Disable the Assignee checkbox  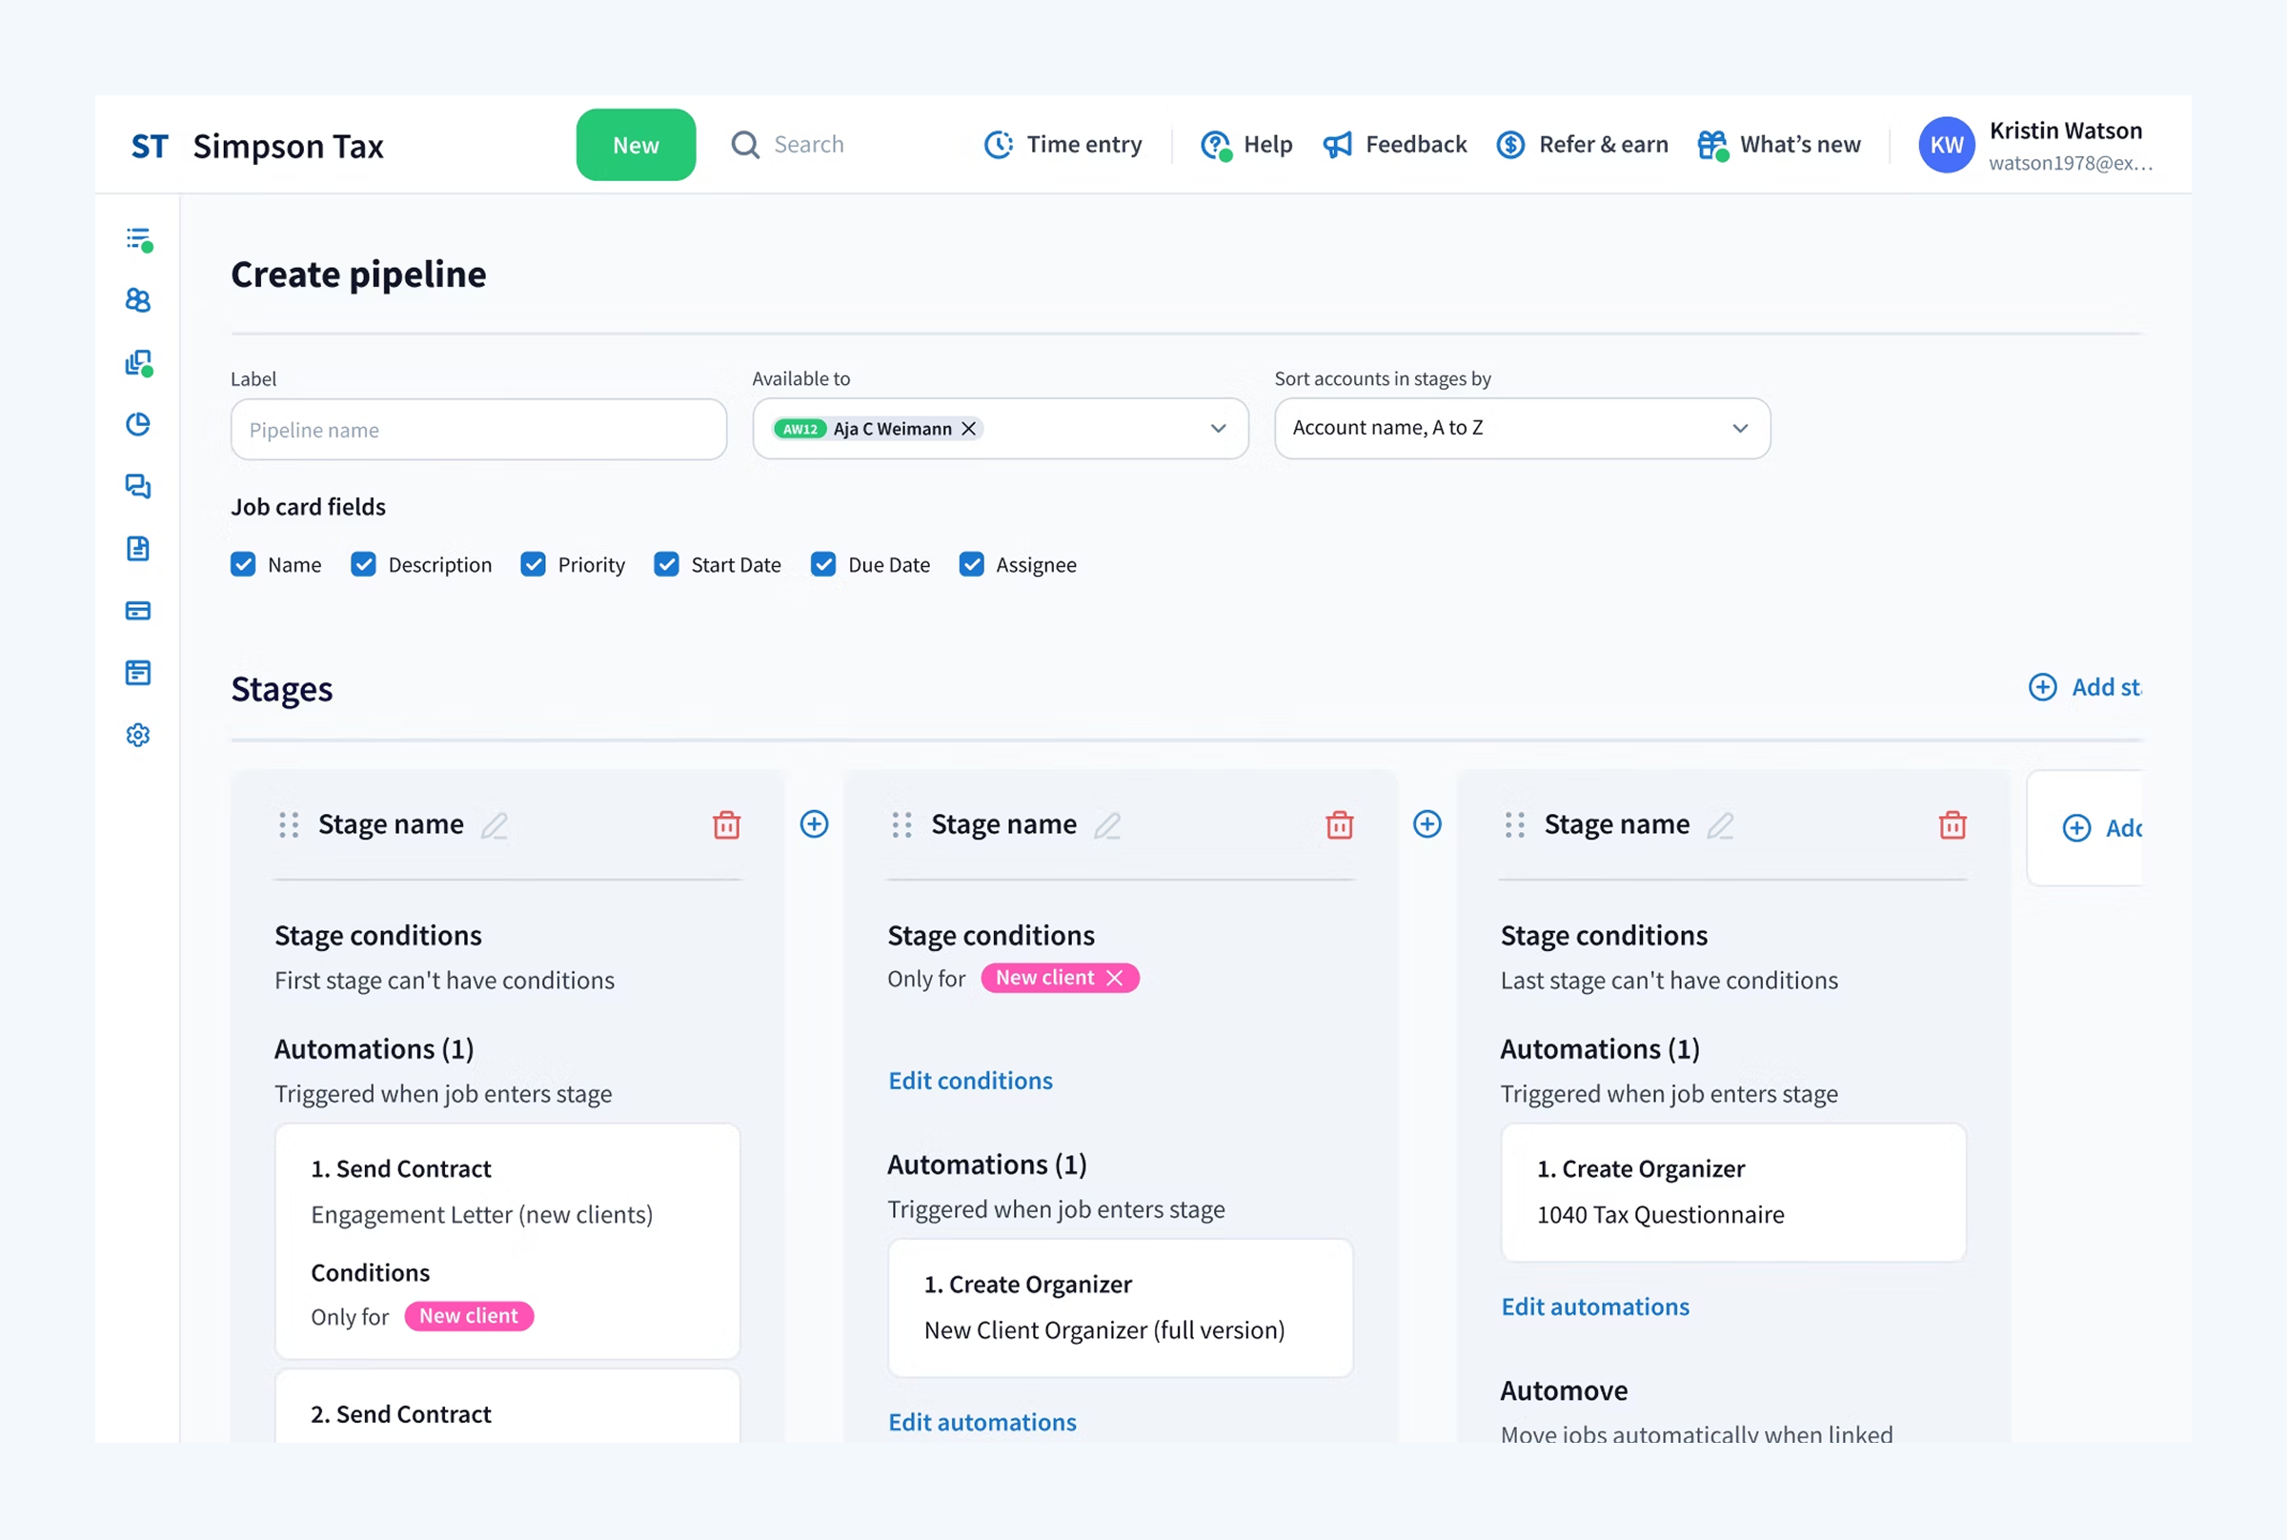point(971,565)
